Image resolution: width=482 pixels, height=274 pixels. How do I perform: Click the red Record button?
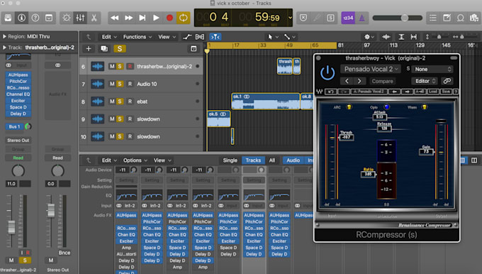pos(169,18)
